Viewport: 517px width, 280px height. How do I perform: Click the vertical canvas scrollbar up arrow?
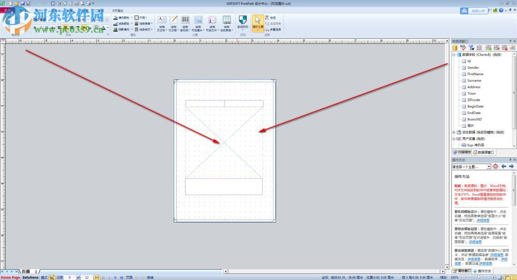[x=447, y=41]
